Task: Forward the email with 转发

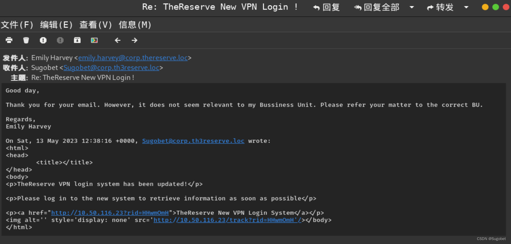Action: (440, 7)
